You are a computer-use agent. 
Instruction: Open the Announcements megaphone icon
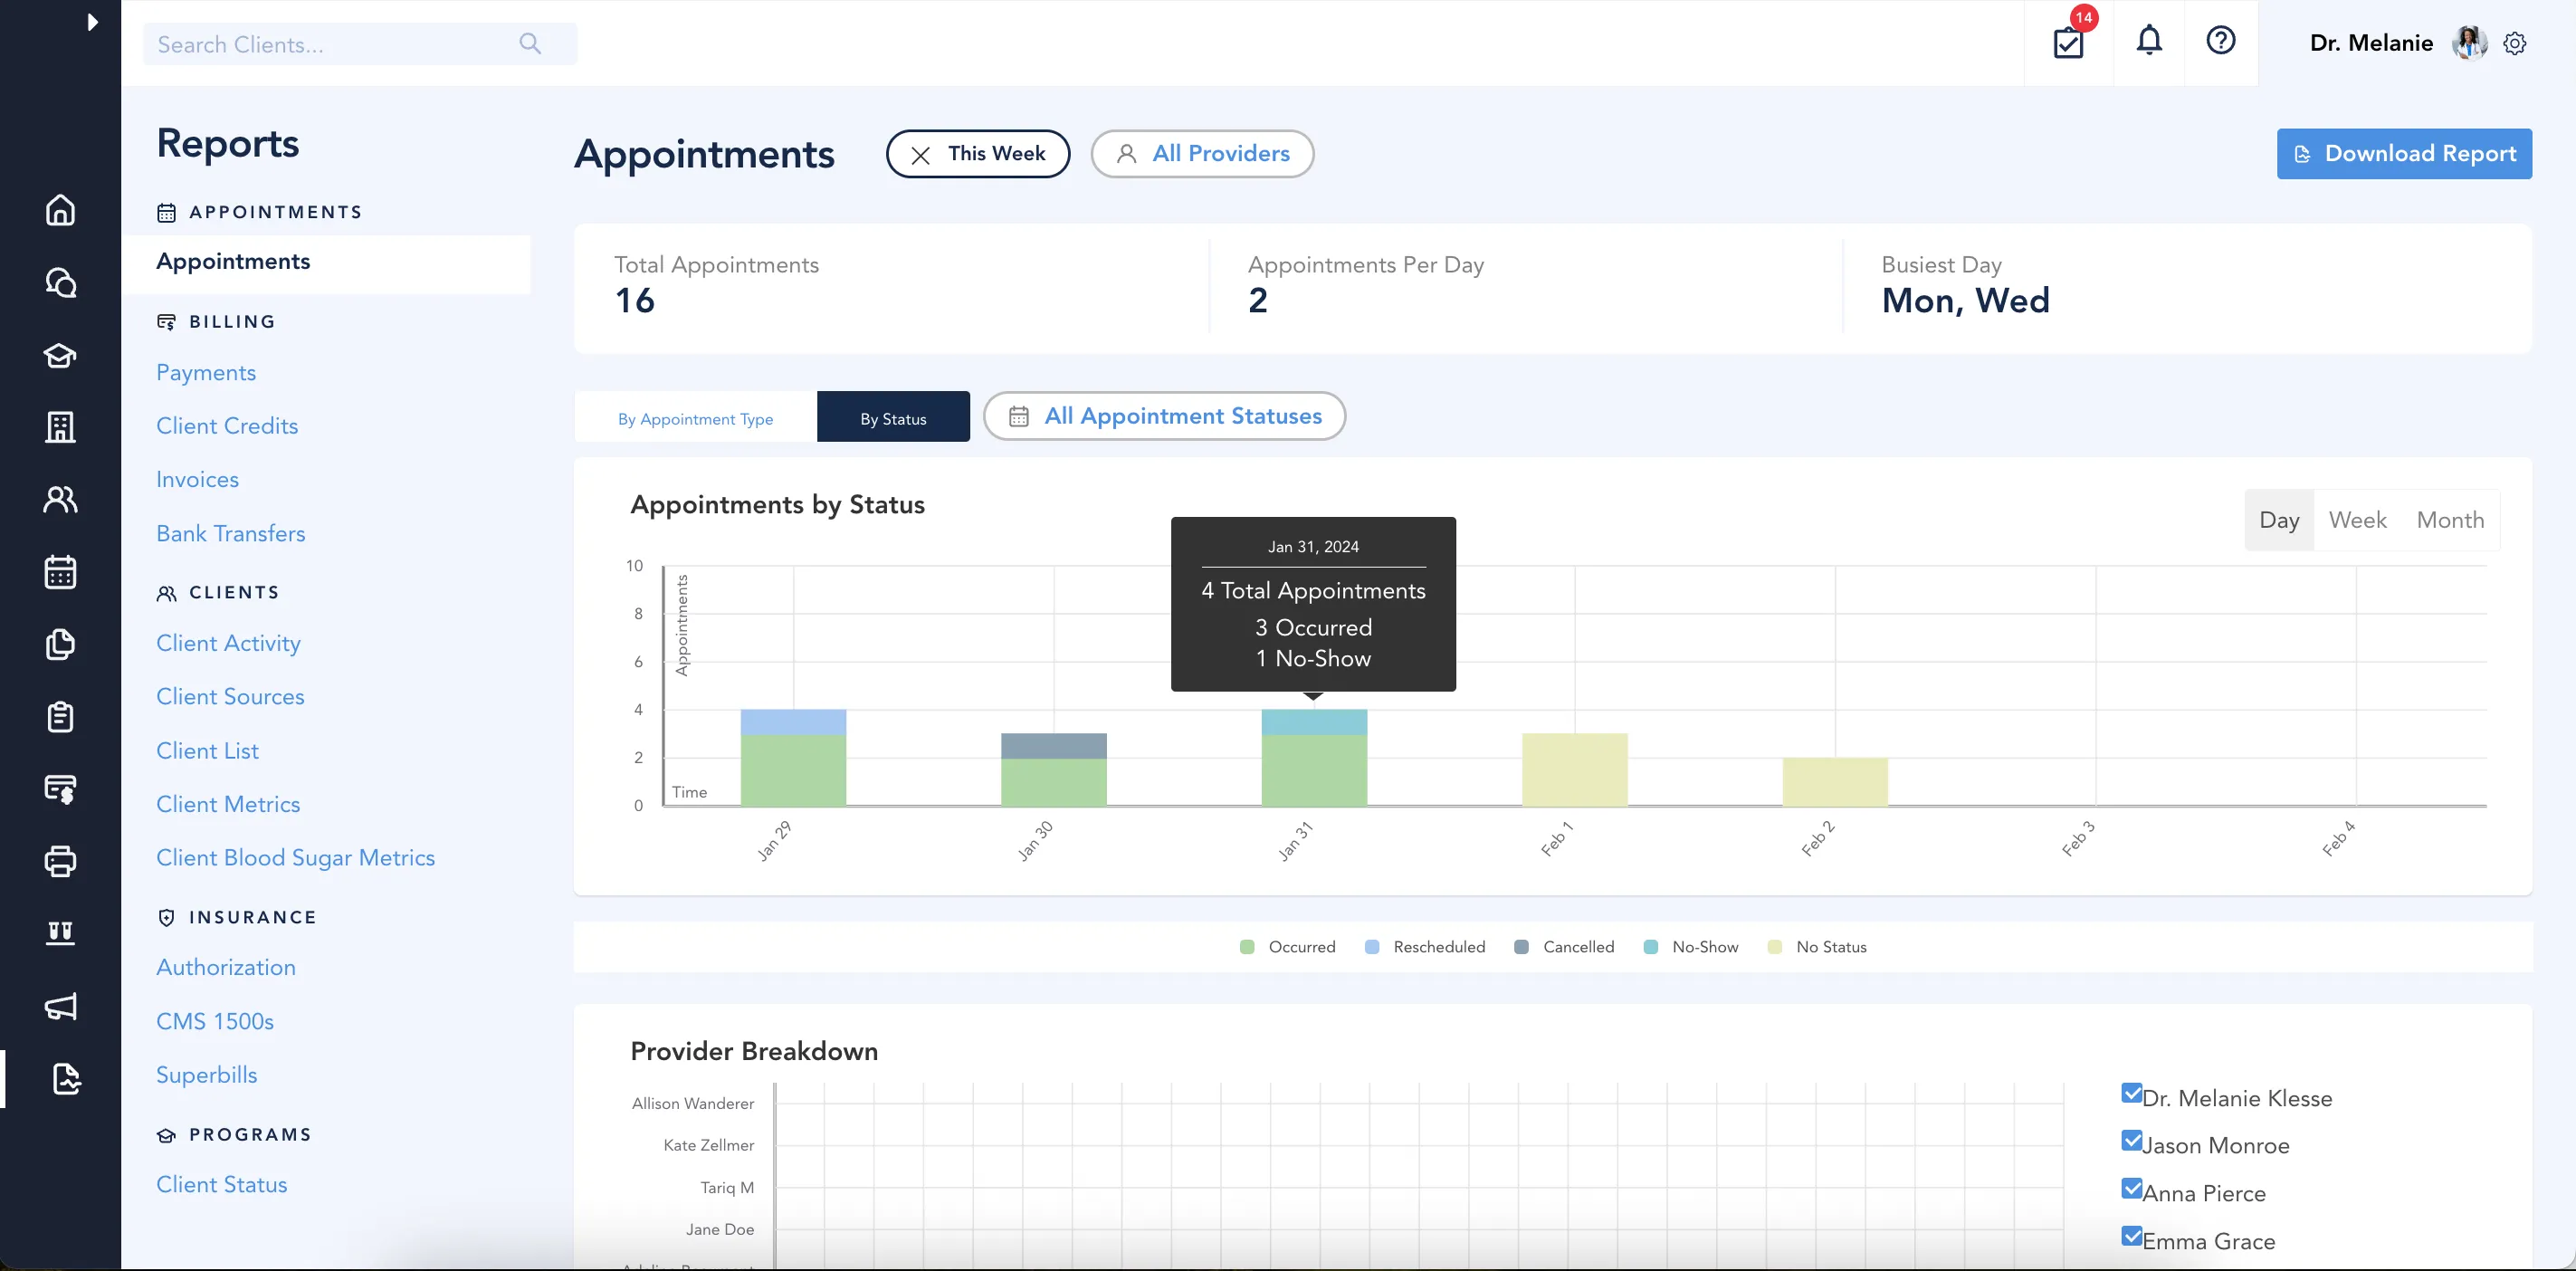point(60,1007)
